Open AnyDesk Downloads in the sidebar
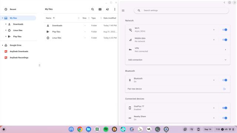The height and width of the screenshot is (133, 237). tap(19, 51)
